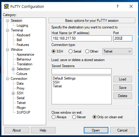
Task: Open the Logging category
Action: coord(22,25)
